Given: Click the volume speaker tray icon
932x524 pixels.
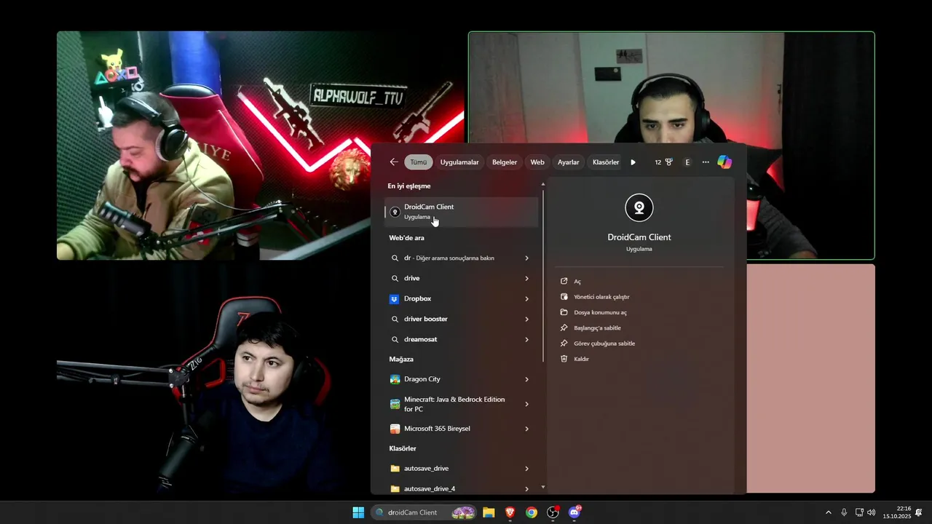Looking at the screenshot, I should pyautogui.click(x=872, y=512).
